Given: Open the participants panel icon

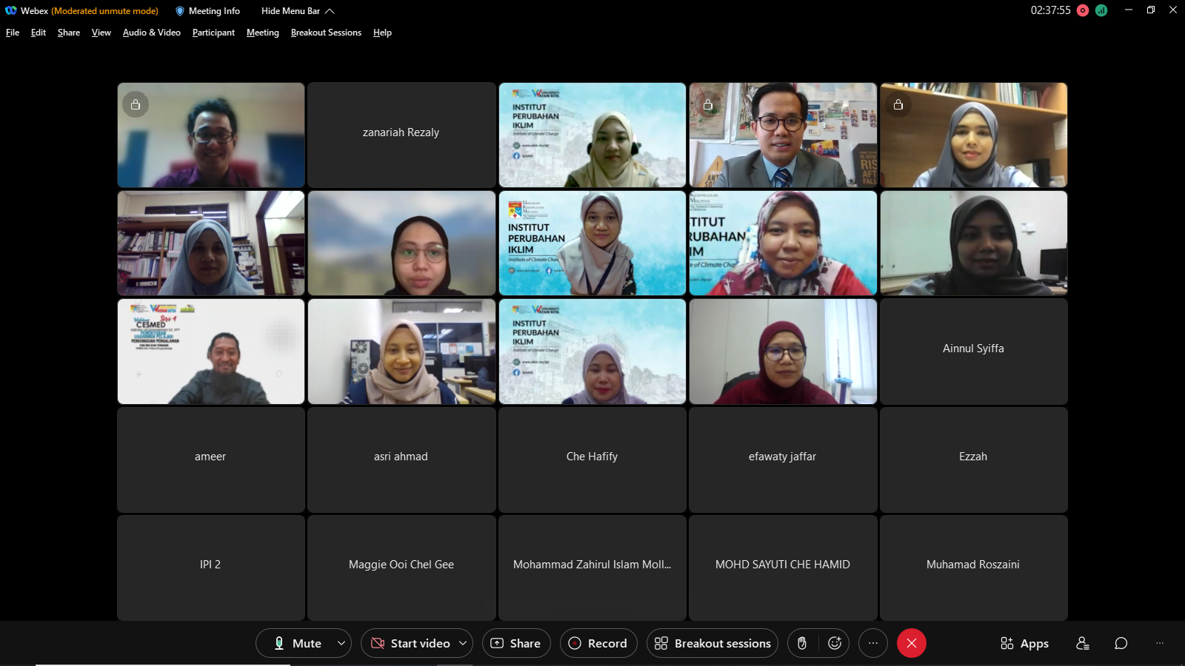Looking at the screenshot, I should tap(1082, 643).
